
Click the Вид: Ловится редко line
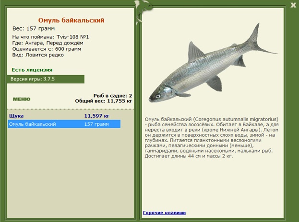point(38,55)
